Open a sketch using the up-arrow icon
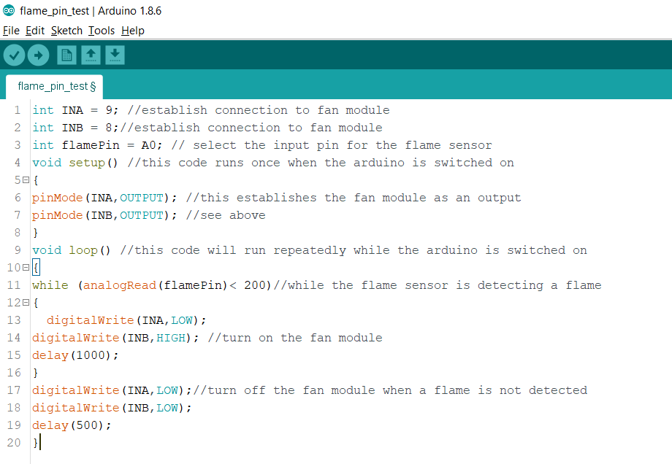Viewport: 672px width, 464px height. (x=91, y=55)
